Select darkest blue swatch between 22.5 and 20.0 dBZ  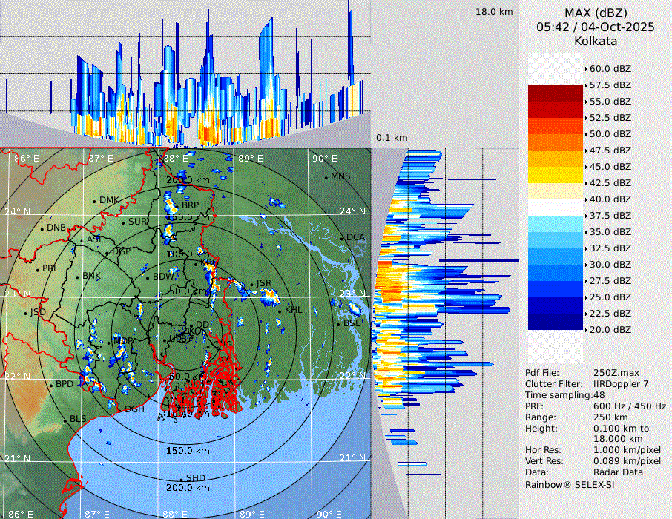pyautogui.click(x=556, y=321)
